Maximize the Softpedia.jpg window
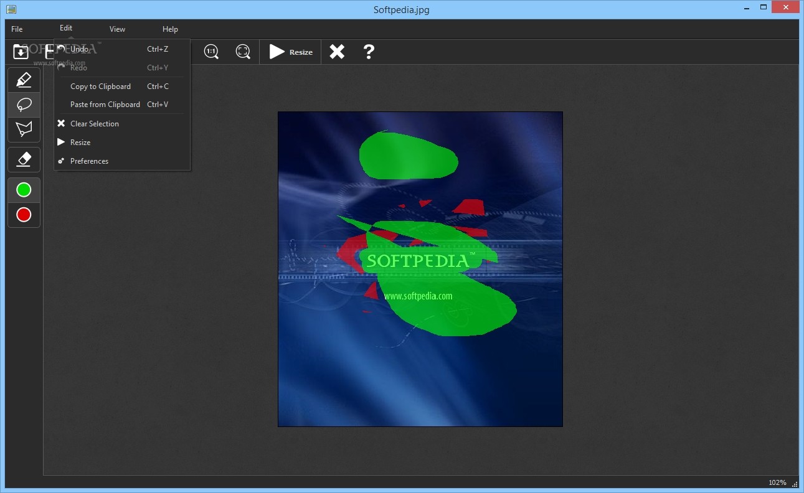This screenshot has width=804, height=493. pyautogui.click(x=764, y=7)
